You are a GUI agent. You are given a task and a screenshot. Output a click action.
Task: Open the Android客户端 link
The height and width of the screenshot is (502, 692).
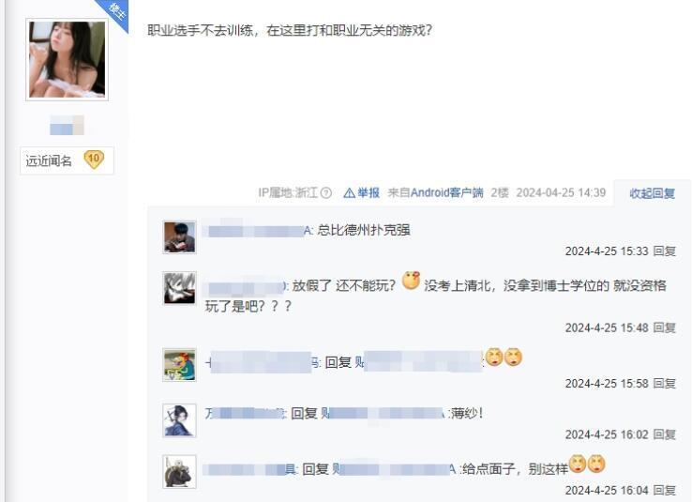[x=446, y=193]
